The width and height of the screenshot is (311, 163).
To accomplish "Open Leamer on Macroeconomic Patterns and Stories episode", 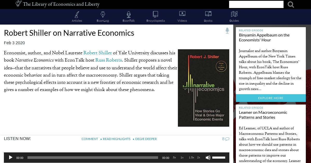I will (263, 115).
